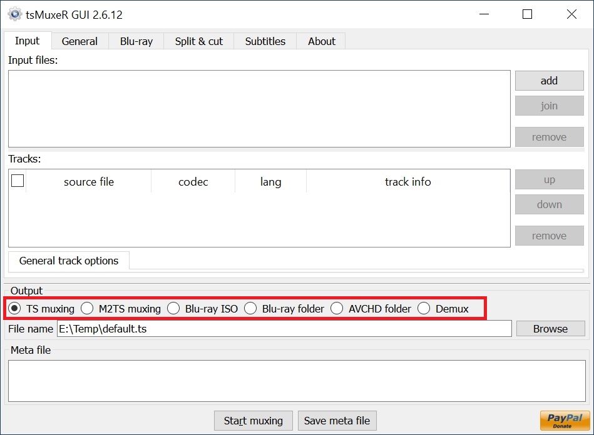Select Blu-ray folder output option
The width and height of the screenshot is (594, 435).
250,308
